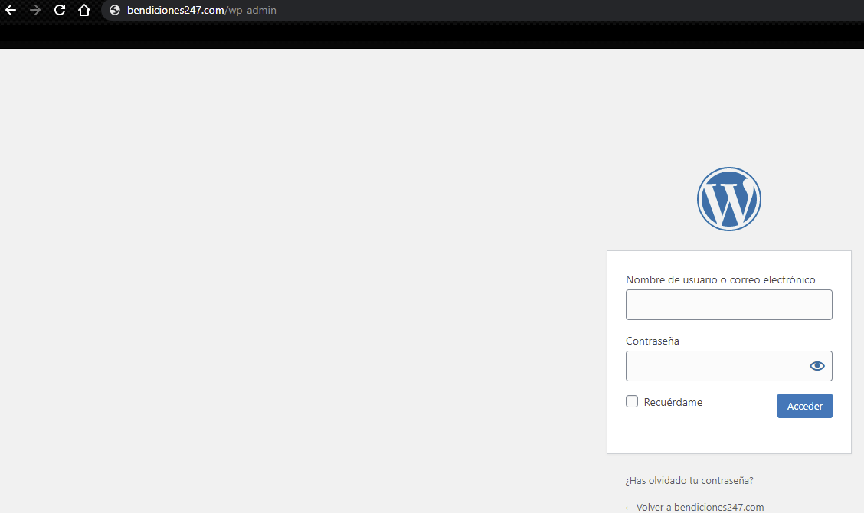Image resolution: width=864 pixels, height=513 pixels.
Task: View site information globe icon
Action: click(x=115, y=11)
